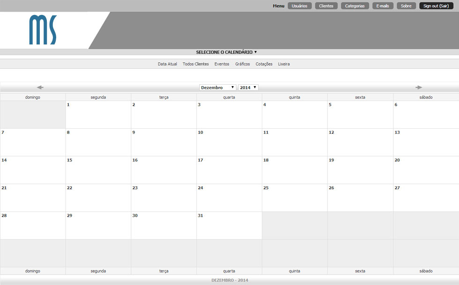Image resolution: width=459 pixels, height=285 pixels.
Task: Click the Data Atual link
Action: click(x=168, y=64)
